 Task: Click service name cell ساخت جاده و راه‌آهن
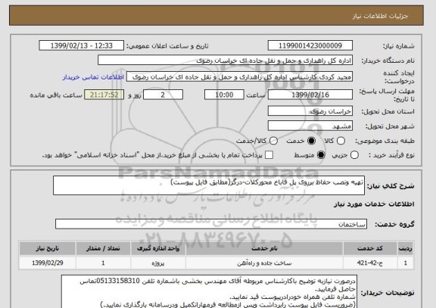tap(264, 263)
